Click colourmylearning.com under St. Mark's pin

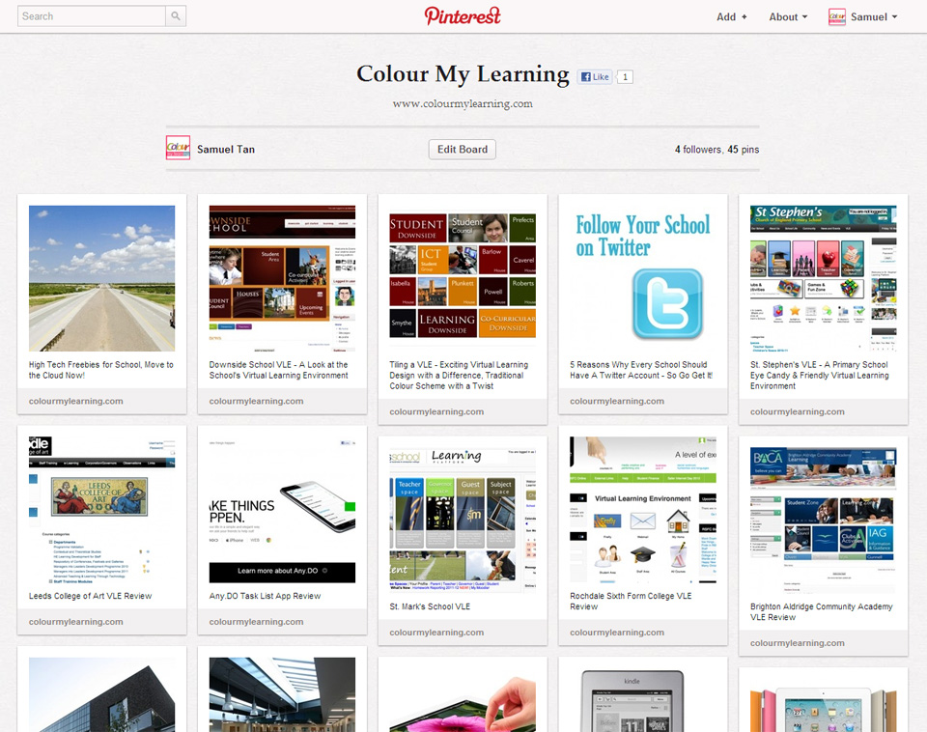436,633
